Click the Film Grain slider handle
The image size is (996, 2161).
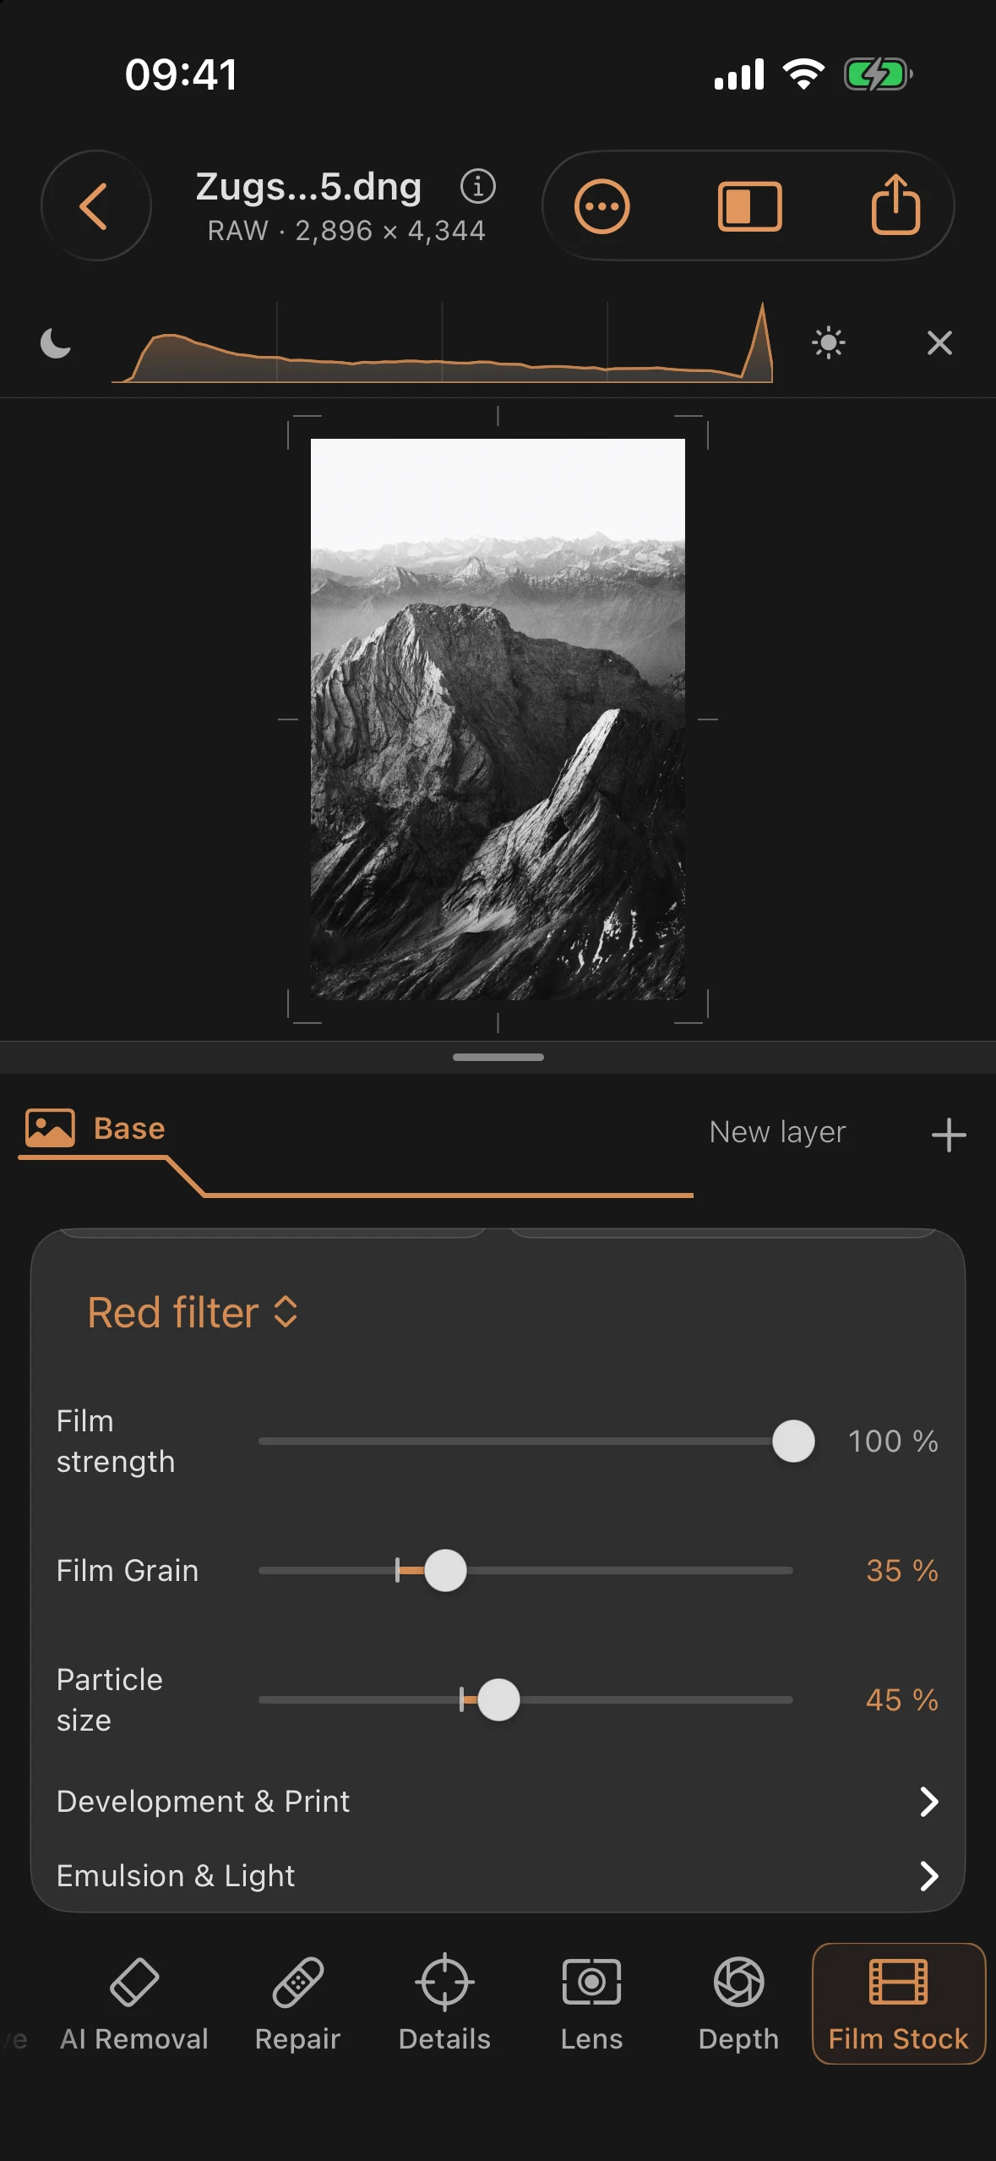point(445,1571)
